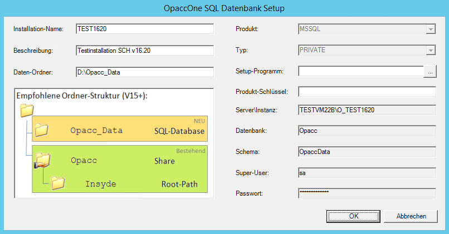Click the "Root-Path" text

click(x=179, y=185)
